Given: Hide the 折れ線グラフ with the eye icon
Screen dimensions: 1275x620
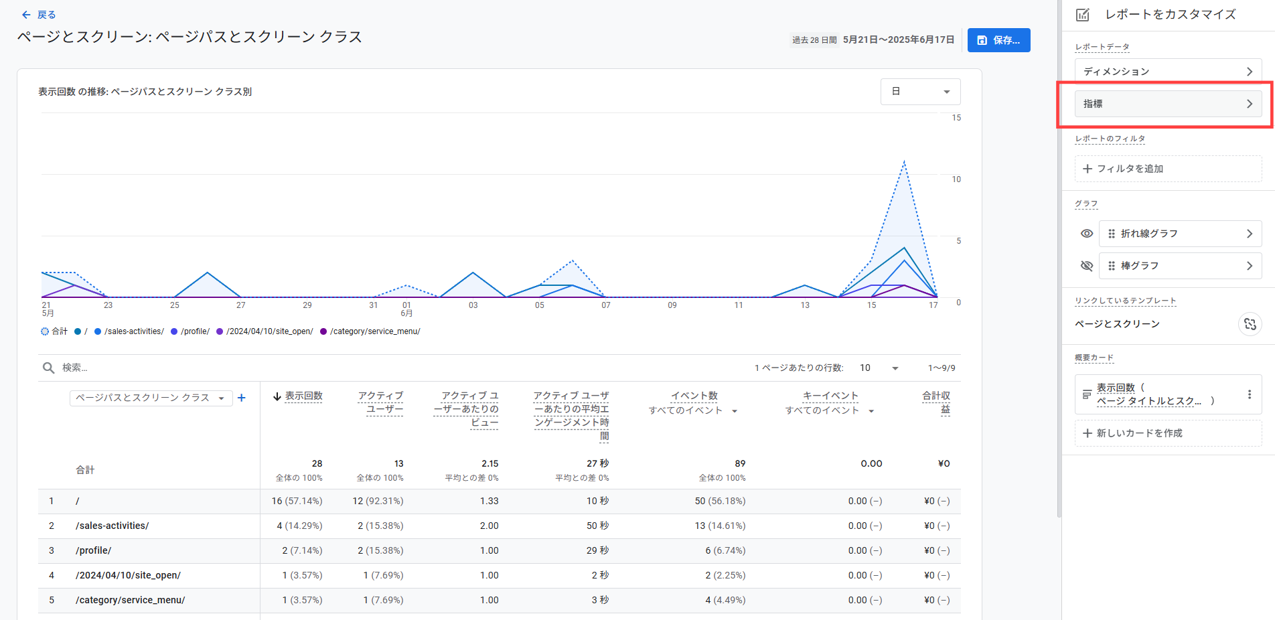Looking at the screenshot, I should [x=1087, y=234].
